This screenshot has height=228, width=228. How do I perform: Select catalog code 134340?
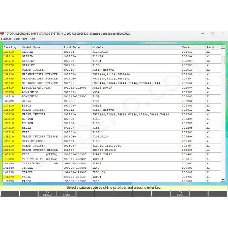pyautogui.click(x=12, y=83)
